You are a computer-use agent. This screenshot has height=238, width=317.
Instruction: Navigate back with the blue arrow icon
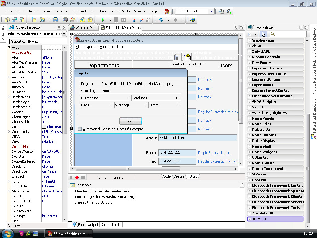pyautogui.click(x=161, y=20)
